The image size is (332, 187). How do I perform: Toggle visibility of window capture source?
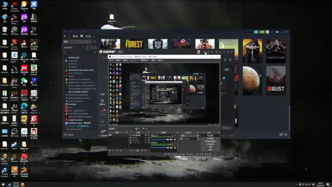pos(146,140)
